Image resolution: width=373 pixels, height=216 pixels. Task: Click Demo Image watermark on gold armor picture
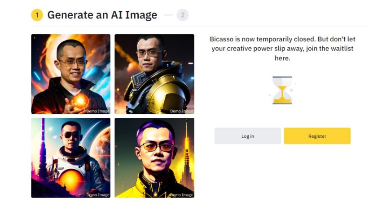(181, 111)
